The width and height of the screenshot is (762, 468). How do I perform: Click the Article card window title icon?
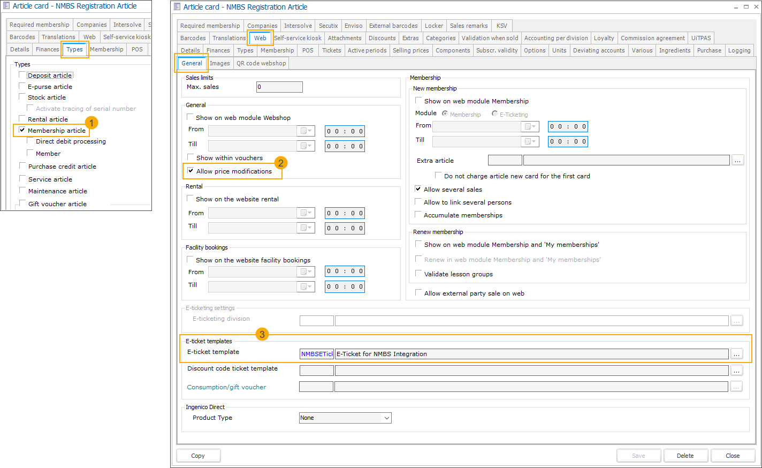(177, 7)
